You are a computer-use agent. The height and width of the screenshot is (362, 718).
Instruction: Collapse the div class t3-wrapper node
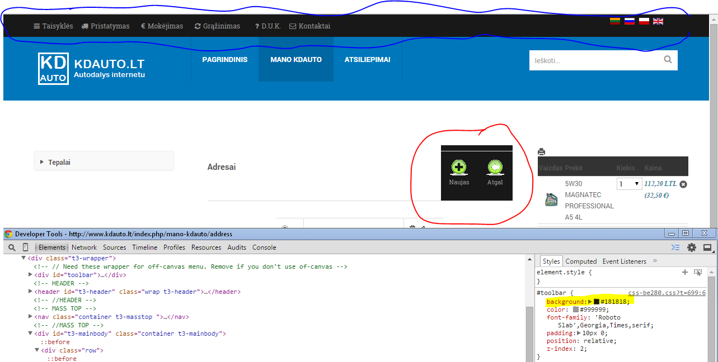click(x=24, y=258)
